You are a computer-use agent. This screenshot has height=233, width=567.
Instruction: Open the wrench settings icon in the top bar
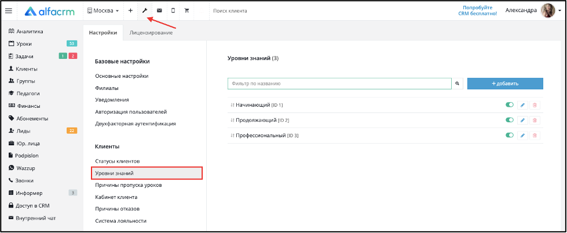pyautogui.click(x=145, y=11)
